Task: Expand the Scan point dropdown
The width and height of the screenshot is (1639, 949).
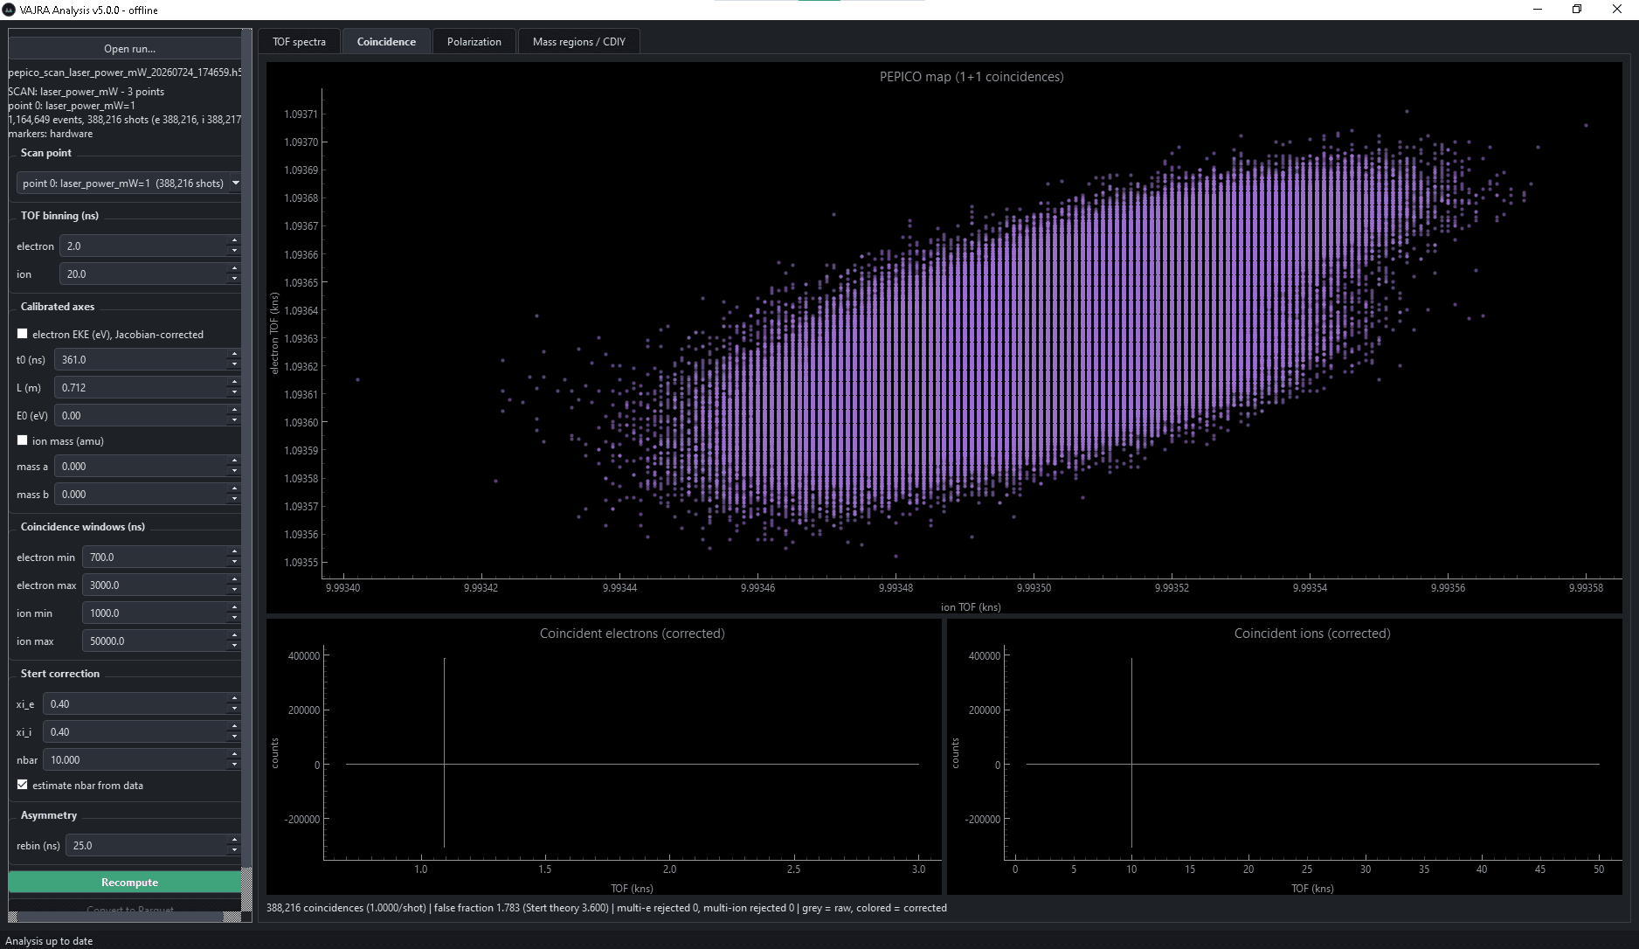Action: coord(129,184)
